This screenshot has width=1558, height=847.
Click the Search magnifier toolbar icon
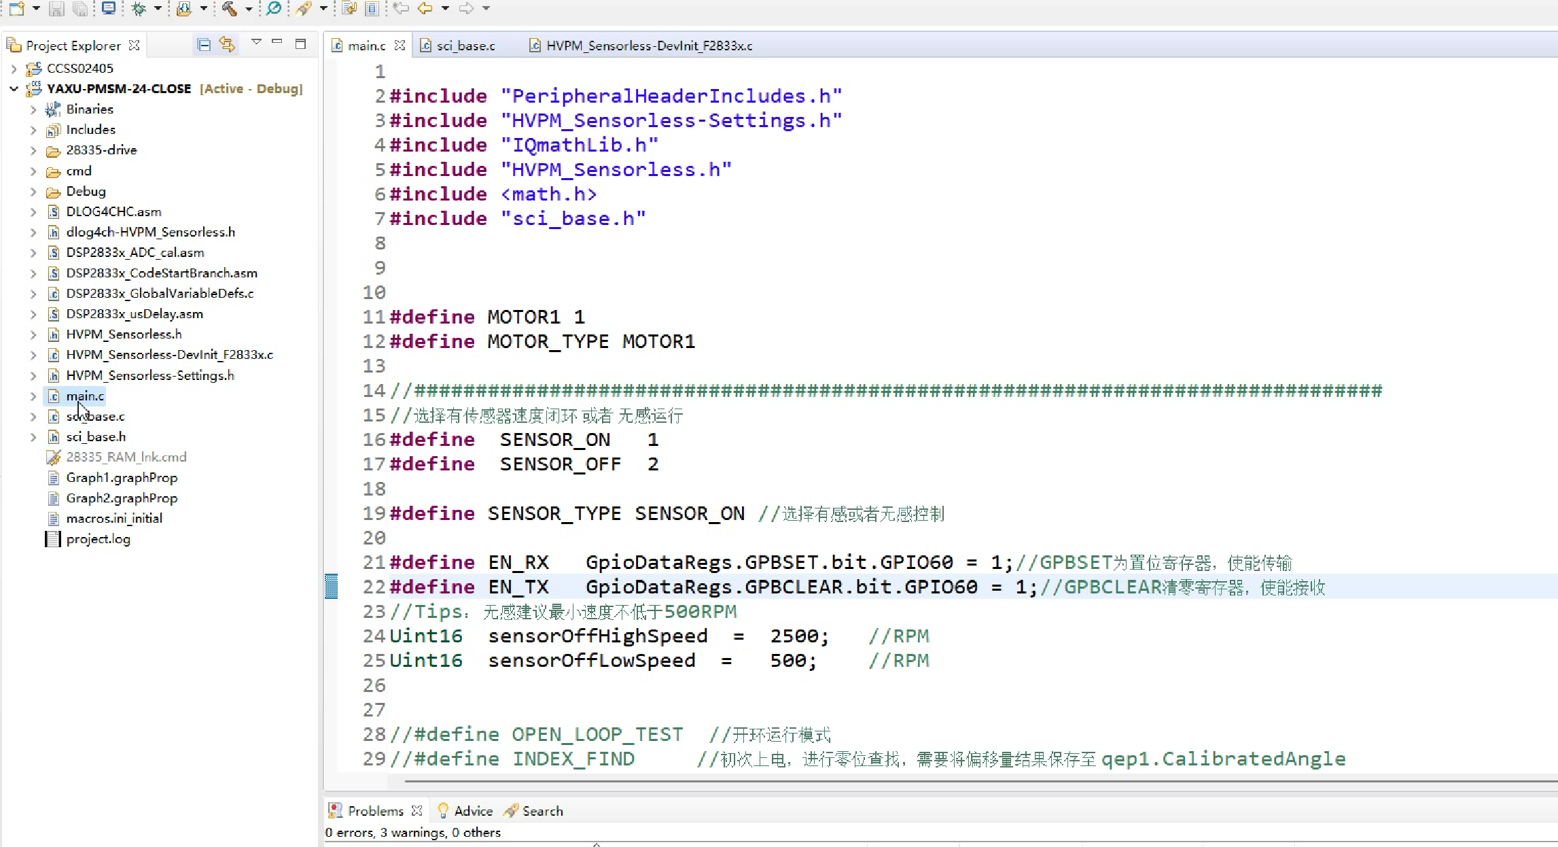point(273,8)
